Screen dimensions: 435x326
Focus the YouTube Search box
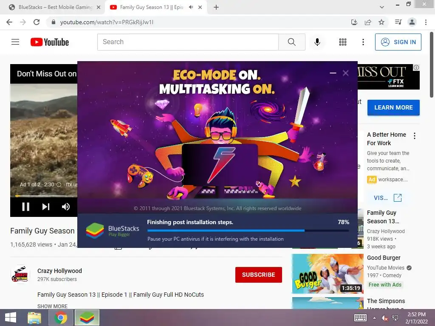coord(188,42)
